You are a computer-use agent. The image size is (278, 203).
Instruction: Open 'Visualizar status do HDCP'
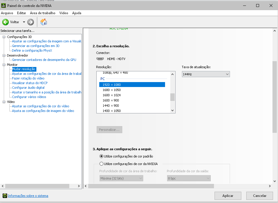pyautogui.click(x=30, y=83)
